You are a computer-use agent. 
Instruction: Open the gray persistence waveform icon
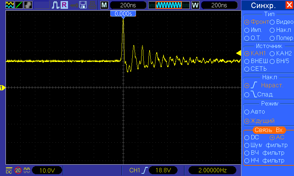click(x=28, y=5)
